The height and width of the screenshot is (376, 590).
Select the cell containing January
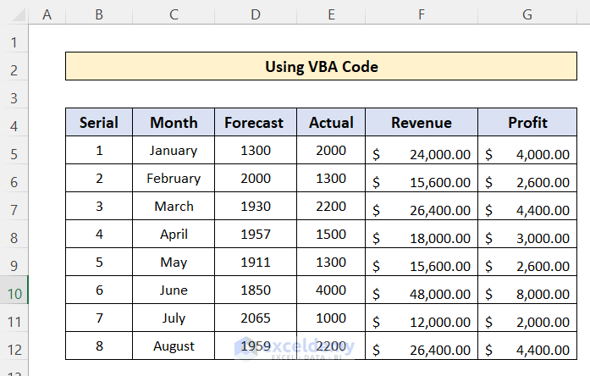pyautogui.click(x=174, y=151)
